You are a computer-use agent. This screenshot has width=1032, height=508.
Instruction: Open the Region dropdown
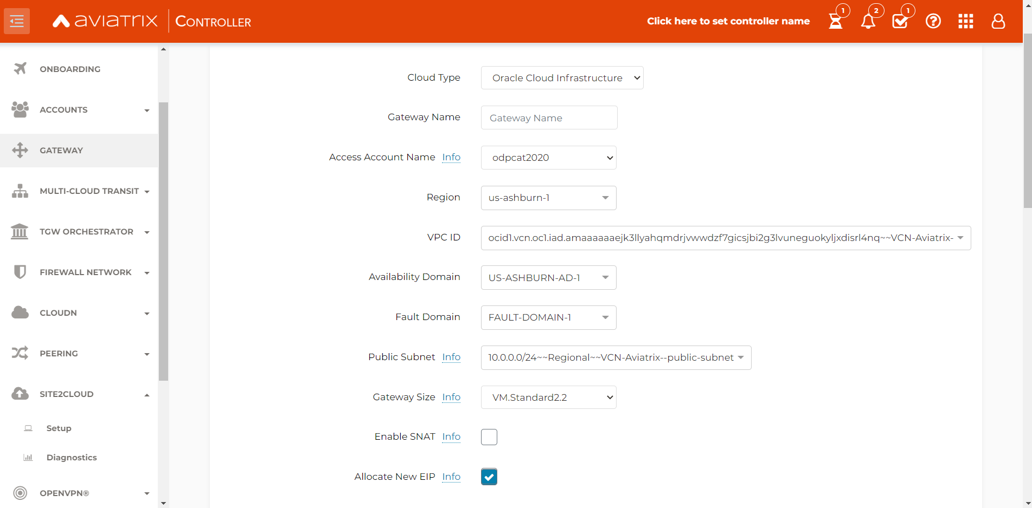(548, 198)
